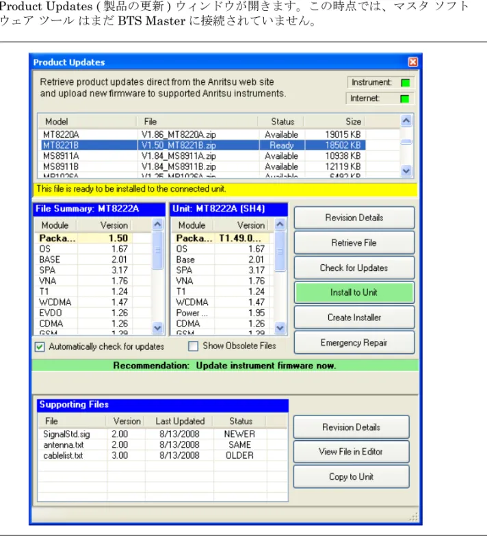Click Unit module list scroll-down arrow

[280, 328]
